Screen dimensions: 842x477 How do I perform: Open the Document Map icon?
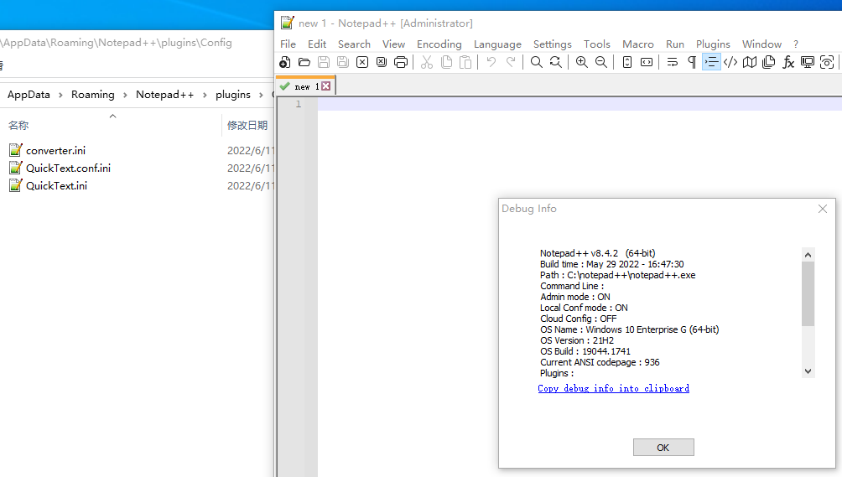750,62
